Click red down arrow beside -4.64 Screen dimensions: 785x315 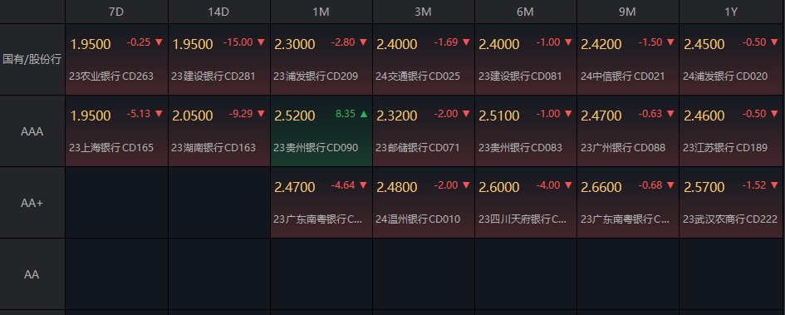[363, 185]
